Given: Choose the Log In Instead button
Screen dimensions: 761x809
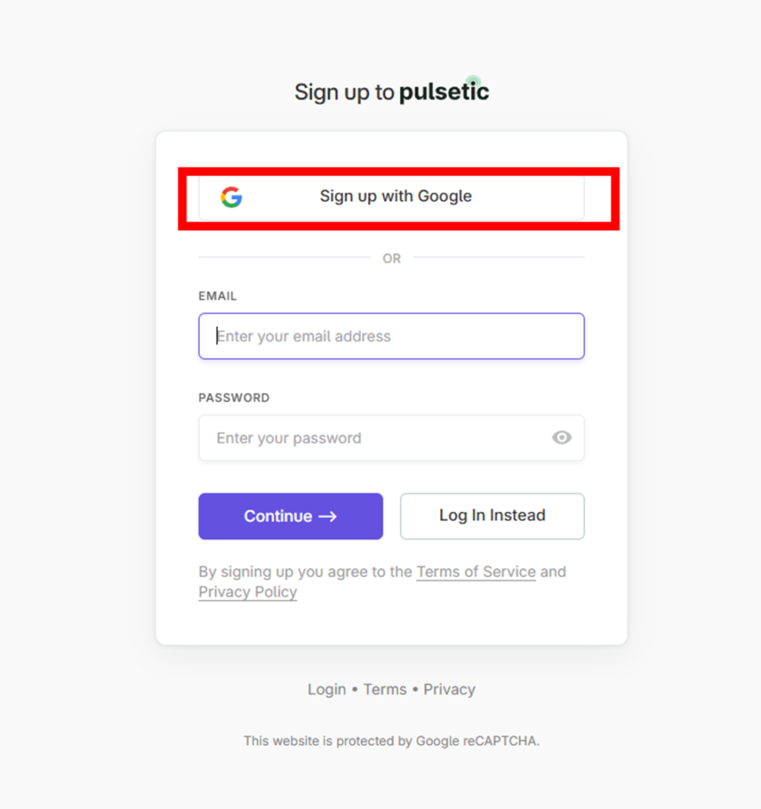Looking at the screenshot, I should (492, 516).
